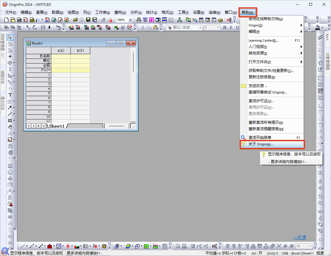This screenshot has width=331, height=256.
Task: Click the Scatter plot icon
Action: (x=32, y=246)
